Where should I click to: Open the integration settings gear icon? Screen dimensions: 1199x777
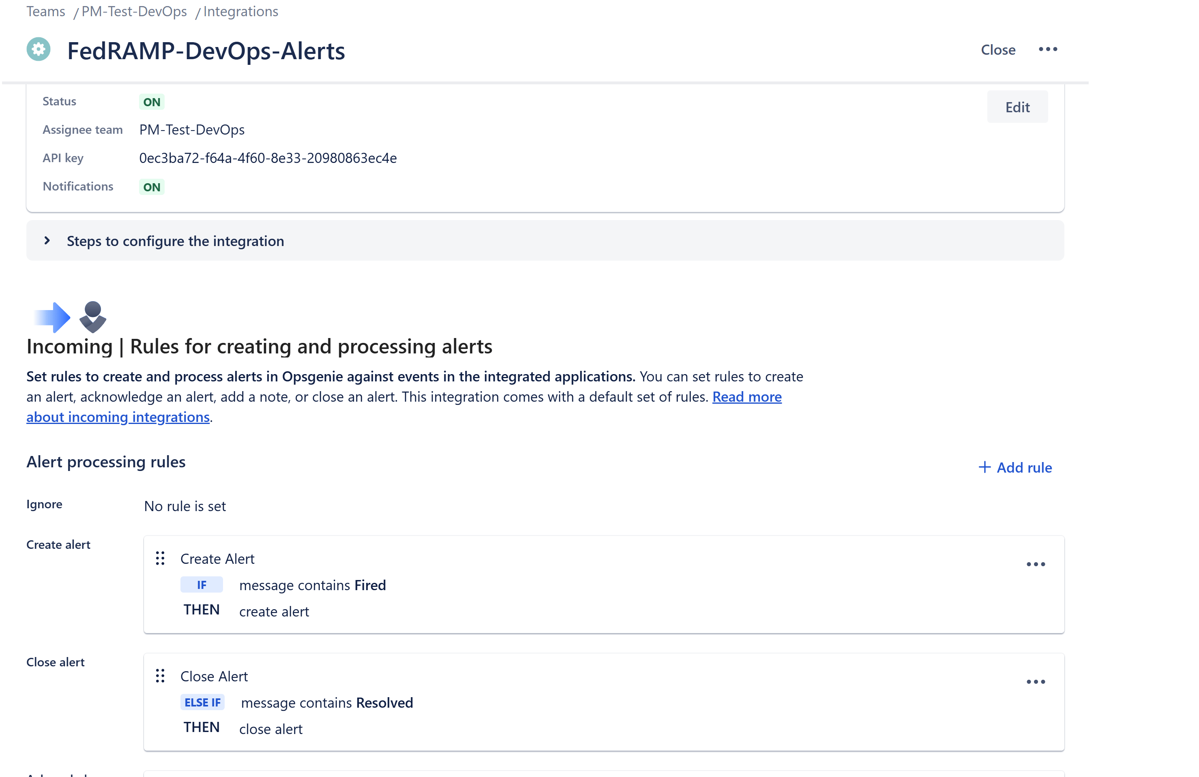pyautogui.click(x=38, y=49)
